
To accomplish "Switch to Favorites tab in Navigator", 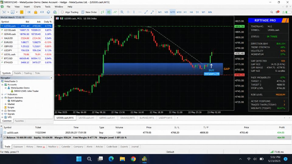I will tap(19, 121).
